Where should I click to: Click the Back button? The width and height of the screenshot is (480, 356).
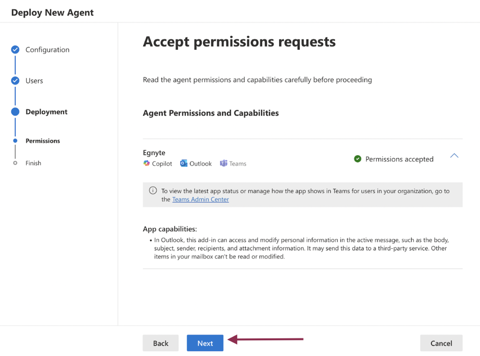point(160,343)
